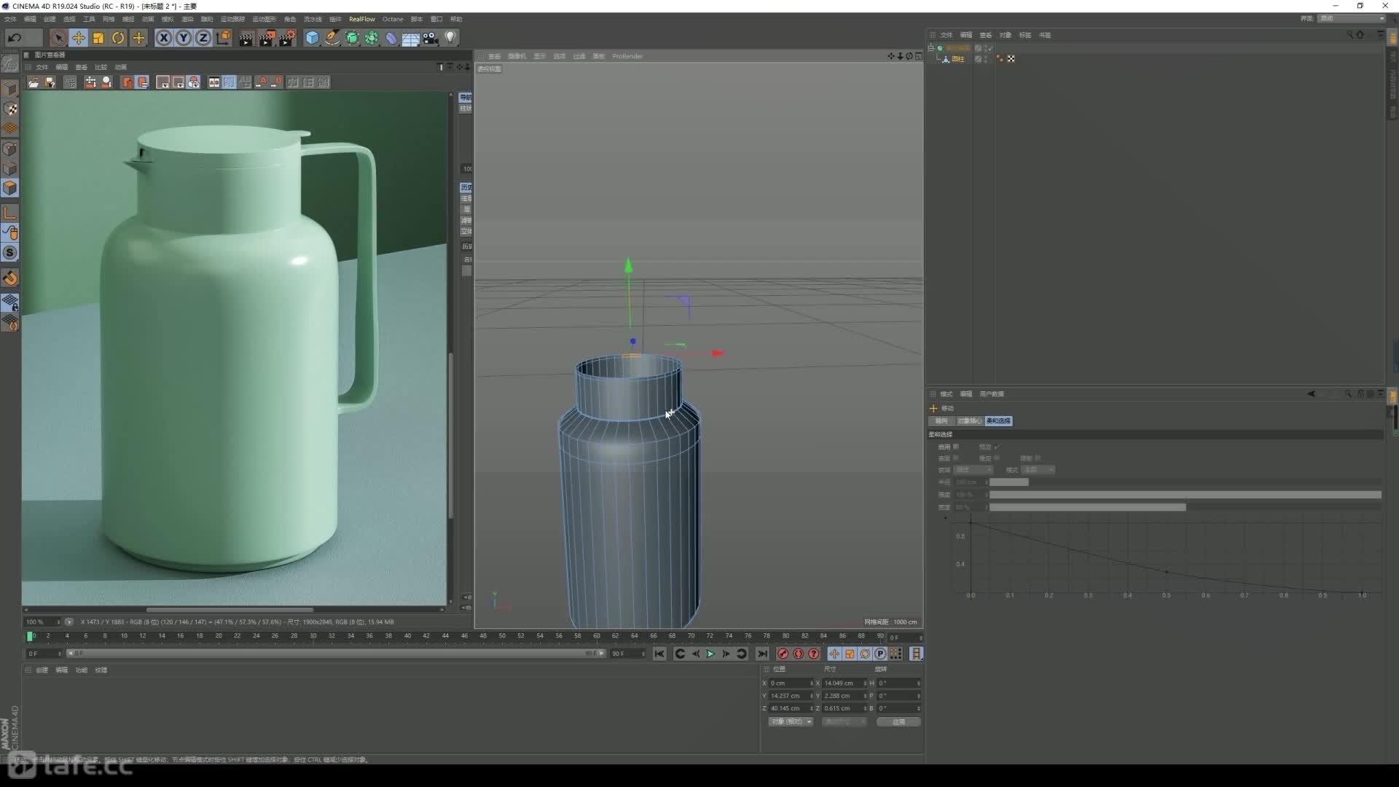This screenshot has width=1399, height=787.
Task: Toggle the green check on top object
Action: coord(990,48)
